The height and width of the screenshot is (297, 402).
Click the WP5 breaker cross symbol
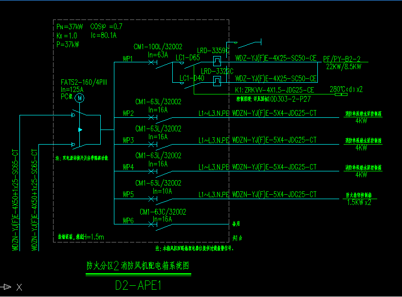pos(151,199)
